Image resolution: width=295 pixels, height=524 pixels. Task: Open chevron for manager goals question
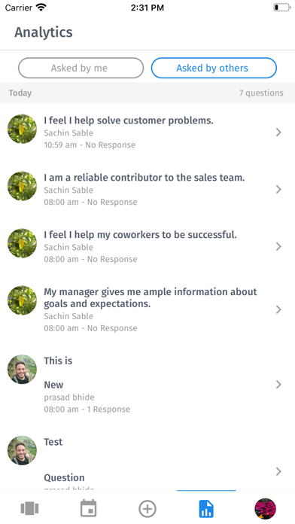click(x=278, y=309)
